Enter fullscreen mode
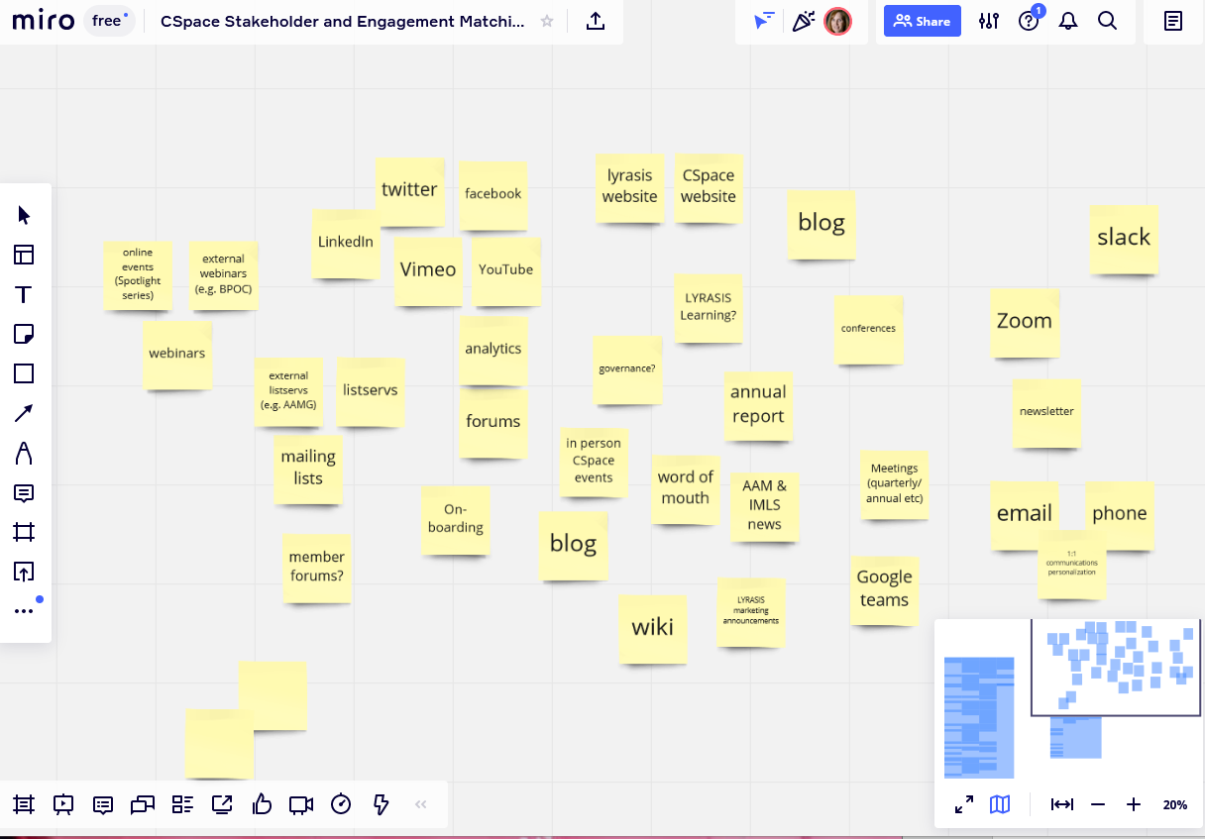 963,804
